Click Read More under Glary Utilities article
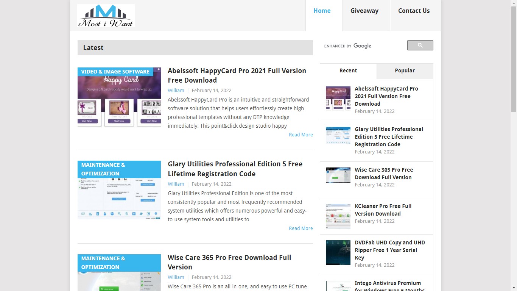 [301, 228]
